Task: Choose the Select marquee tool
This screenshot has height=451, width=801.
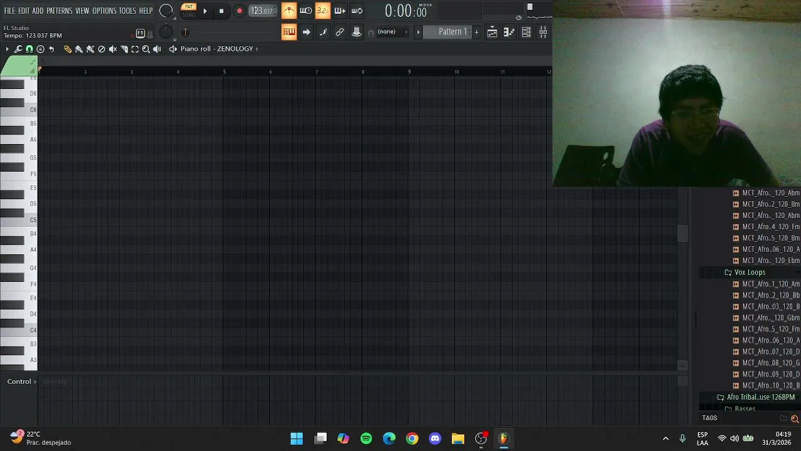Action: tap(135, 49)
